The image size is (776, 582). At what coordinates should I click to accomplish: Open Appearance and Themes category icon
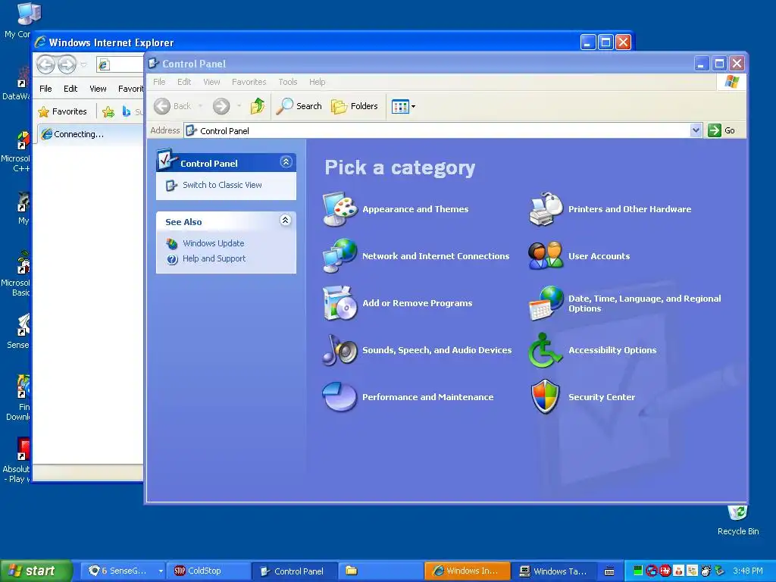[x=340, y=209]
